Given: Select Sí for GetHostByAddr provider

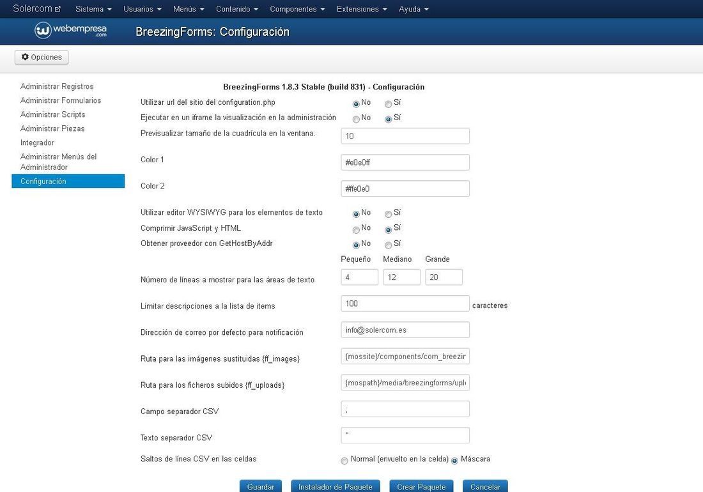Looking at the screenshot, I should [389, 245].
